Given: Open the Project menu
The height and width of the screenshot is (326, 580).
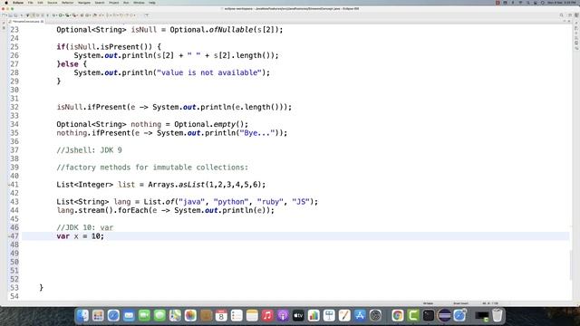Looking at the screenshot, I should [114, 3].
